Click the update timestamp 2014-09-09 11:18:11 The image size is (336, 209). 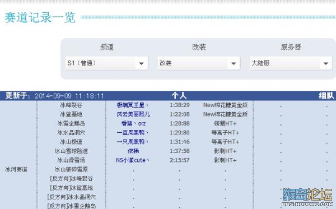tap(69, 96)
